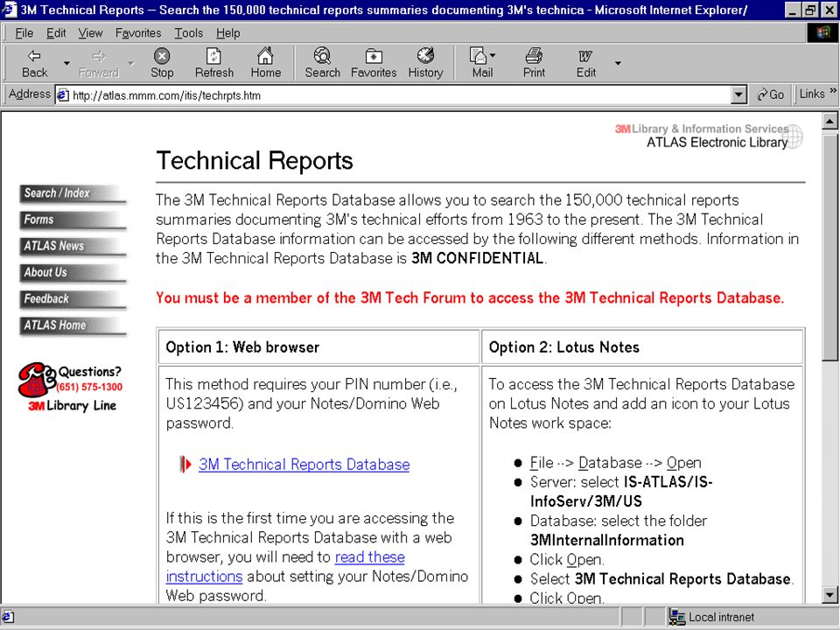Open the Search toolbar button
The image size is (840, 630).
pos(323,63)
